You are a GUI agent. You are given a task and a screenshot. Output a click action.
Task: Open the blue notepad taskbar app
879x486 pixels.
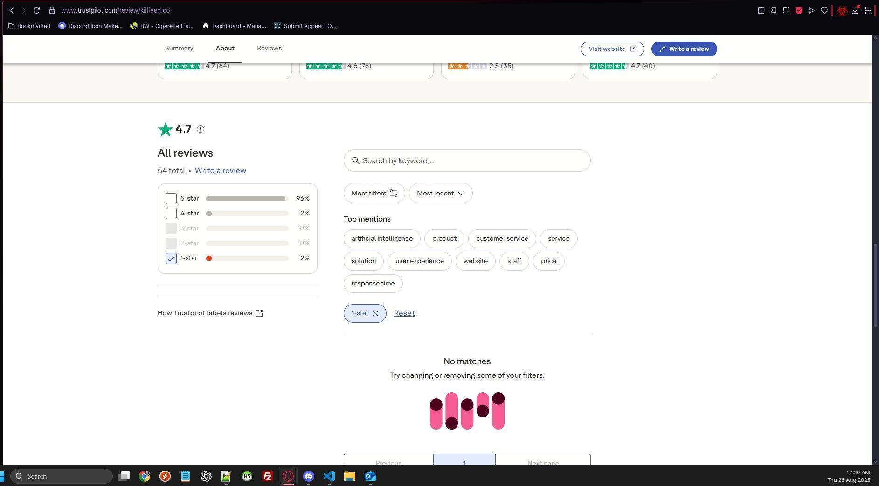pyautogui.click(x=186, y=476)
